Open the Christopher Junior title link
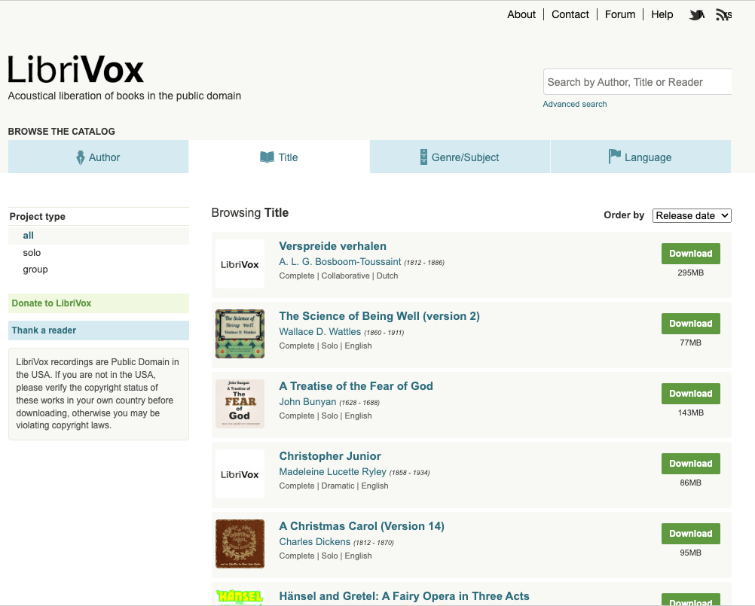Screen dimensions: 755x606 point(330,456)
